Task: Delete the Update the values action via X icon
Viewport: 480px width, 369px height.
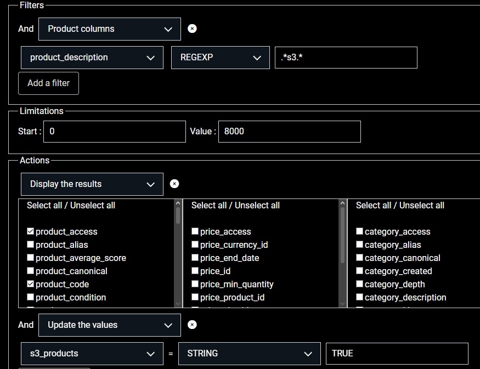Action: 192,325
